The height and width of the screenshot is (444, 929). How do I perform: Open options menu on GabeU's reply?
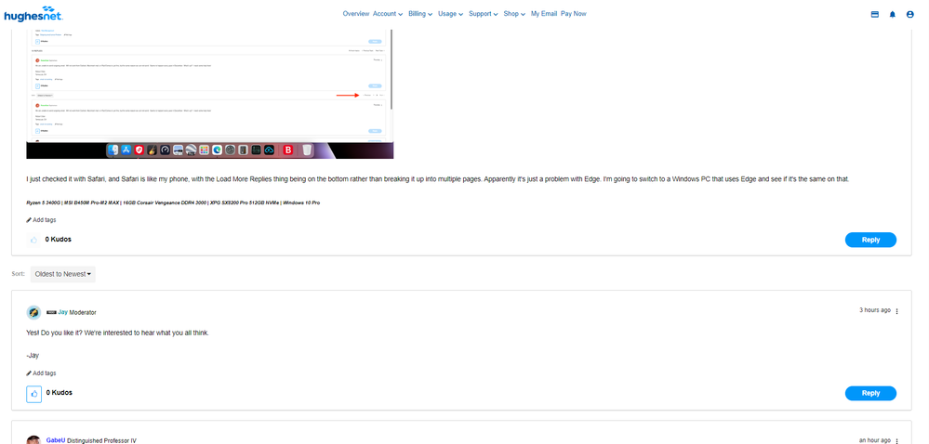(897, 441)
